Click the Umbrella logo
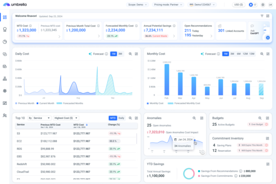 click(15, 5)
